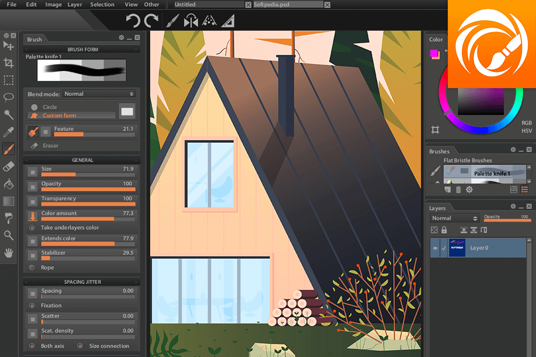Viewport: 536px width, 357px height.
Task: Select the Eraser tool
Action: coord(8,166)
